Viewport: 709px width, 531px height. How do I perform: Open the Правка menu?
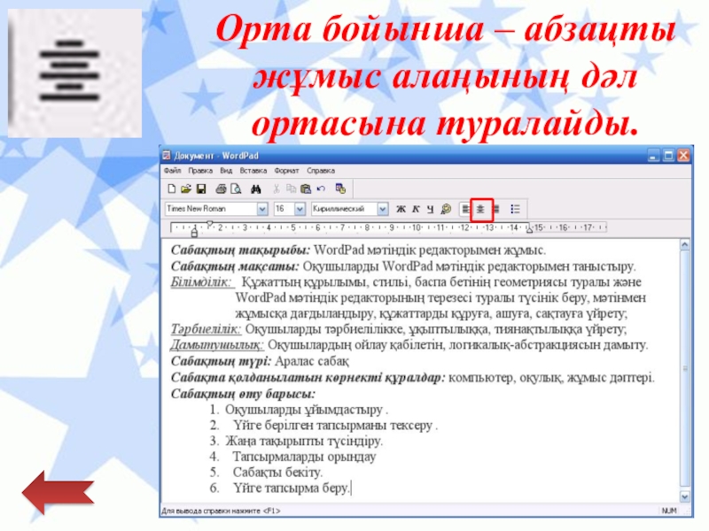tap(200, 171)
